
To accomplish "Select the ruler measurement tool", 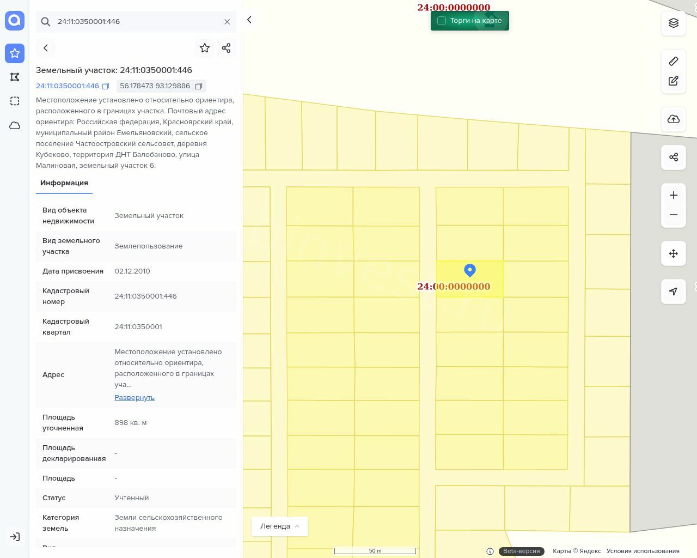I will [674, 61].
